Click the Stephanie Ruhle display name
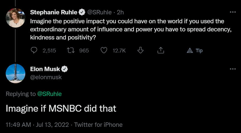This screenshot has width=241, height=133. pyautogui.click(x=53, y=12)
